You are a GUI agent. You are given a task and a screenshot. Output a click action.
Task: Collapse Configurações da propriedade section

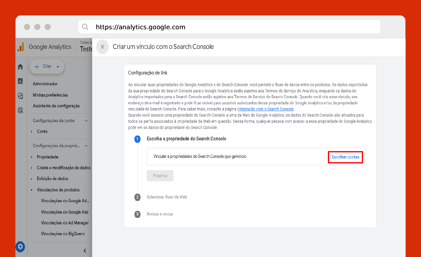[86, 146]
